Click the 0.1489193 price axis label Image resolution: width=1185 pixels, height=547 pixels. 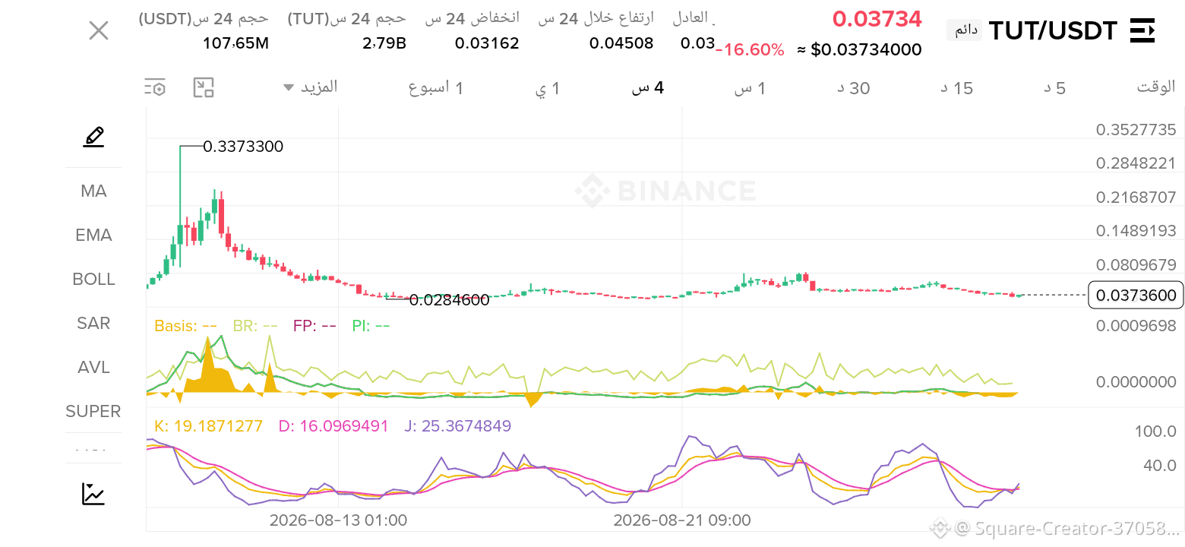tap(1136, 231)
